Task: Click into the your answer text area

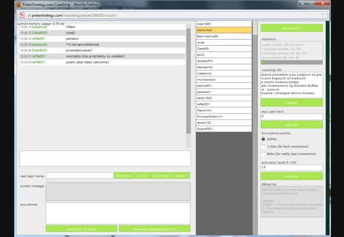Action: coord(118,213)
